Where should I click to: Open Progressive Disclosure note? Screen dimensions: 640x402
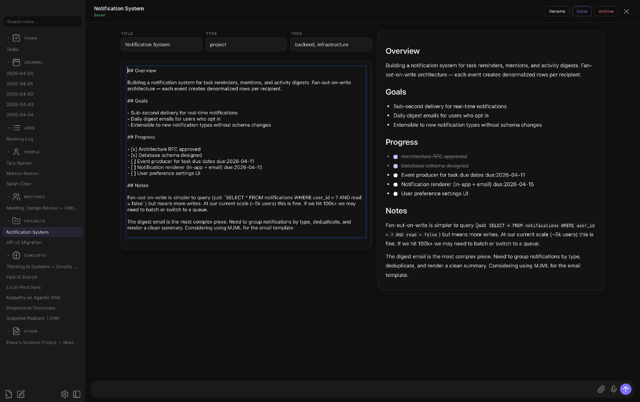point(43,308)
